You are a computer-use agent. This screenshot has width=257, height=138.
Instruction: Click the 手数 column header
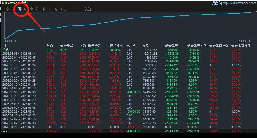(x=50, y=46)
